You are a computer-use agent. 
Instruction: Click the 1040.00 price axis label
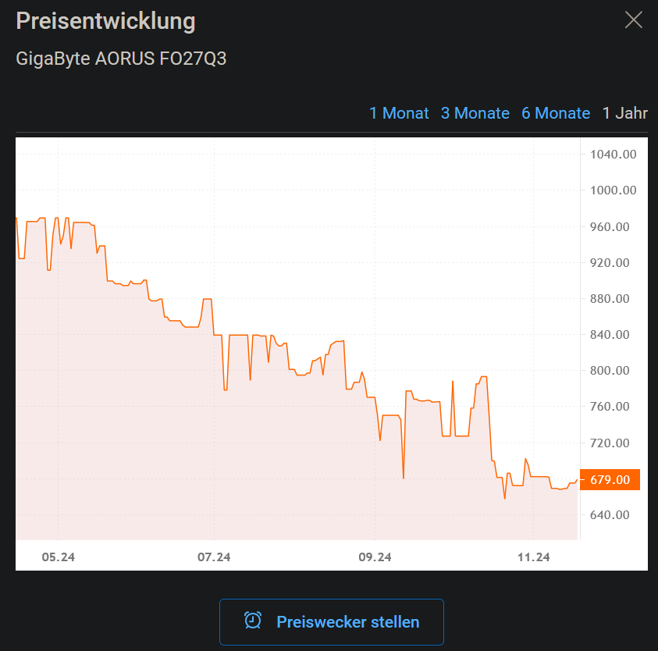coord(613,155)
